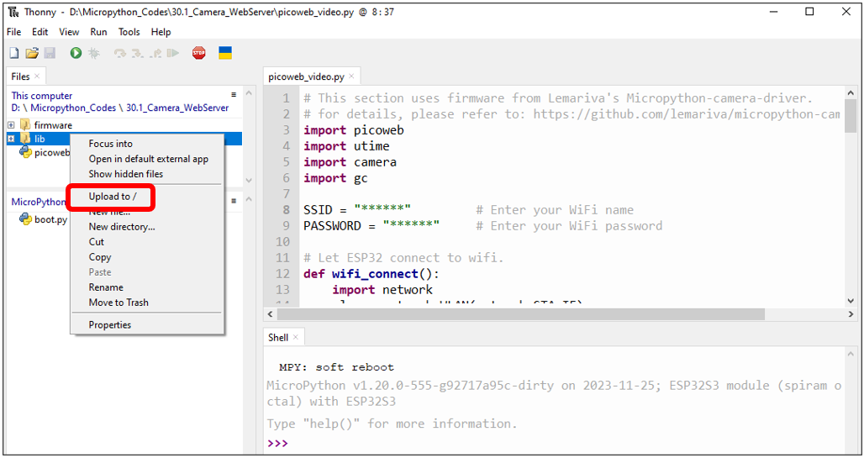Viewport: 864px width, 458px height.
Task: Click editor scrollbar left arrow
Action: (270, 314)
